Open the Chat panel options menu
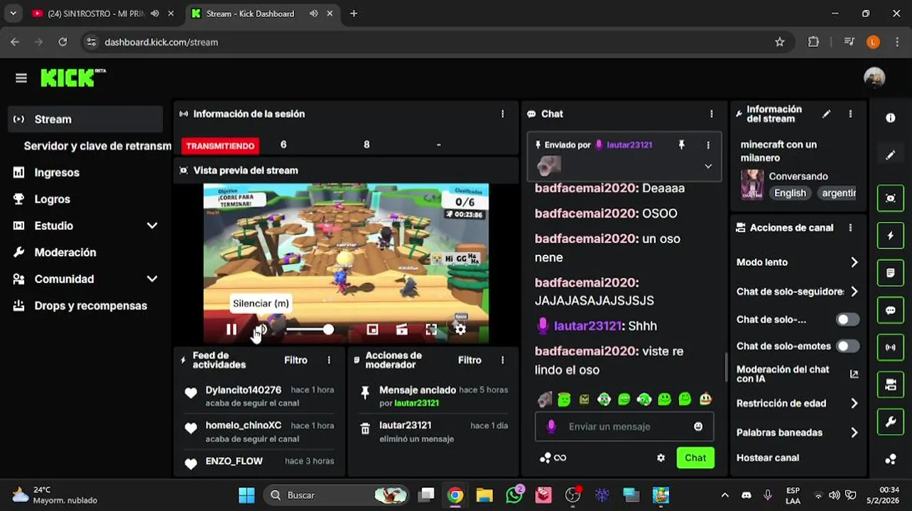Viewport: 912px width, 511px height. [711, 114]
